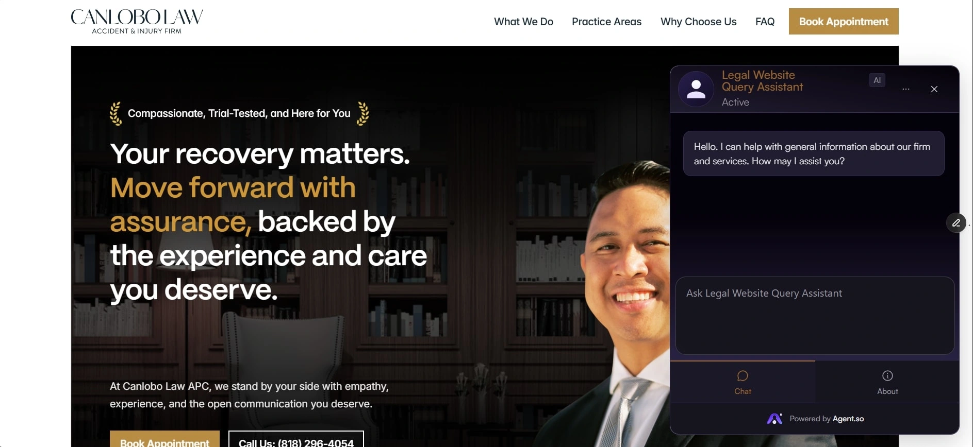The width and height of the screenshot is (973, 447).
Task: Go to Practice Areas section
Action: click(x=606, y=22)
